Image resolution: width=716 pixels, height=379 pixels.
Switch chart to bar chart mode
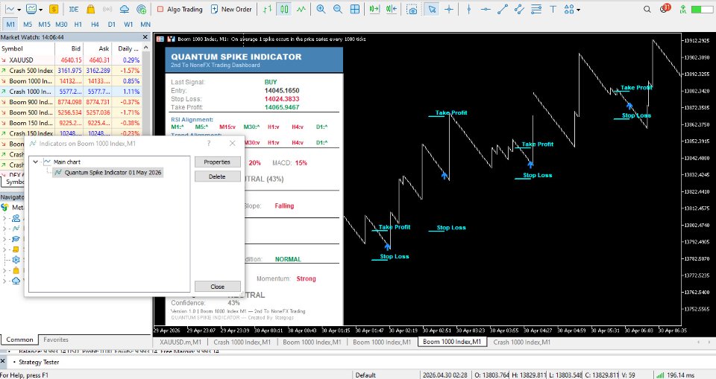point(268,9)
